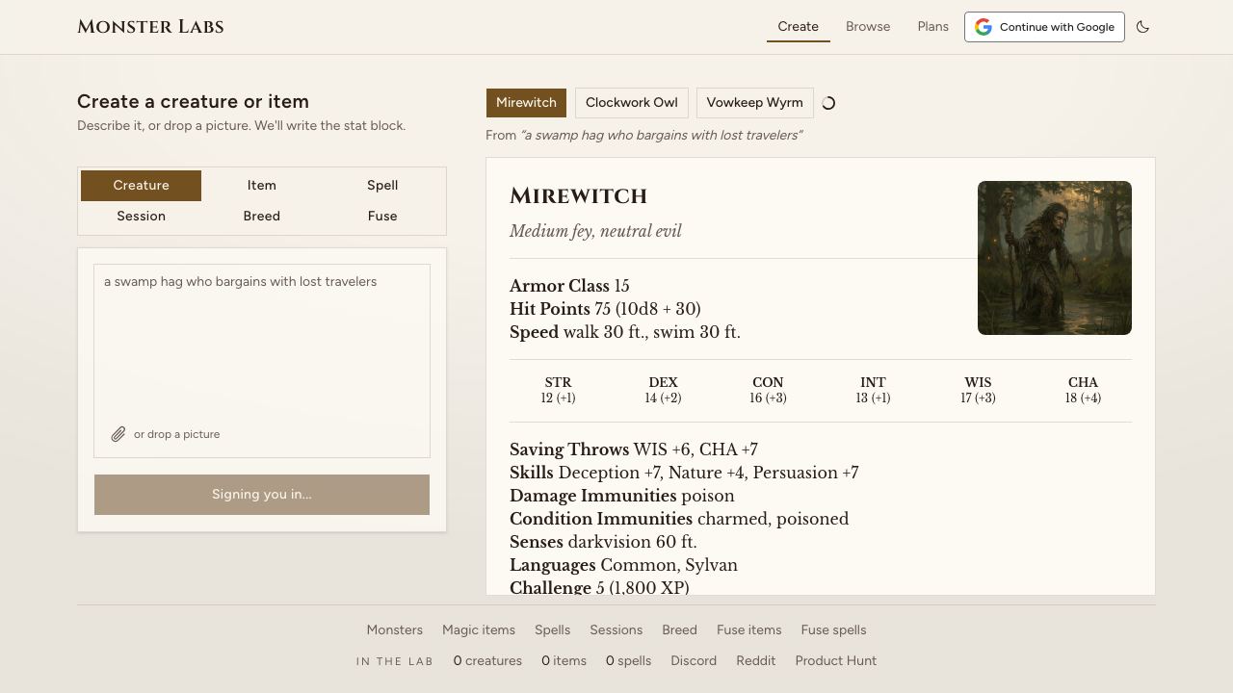Click the WIS 17 (+3) ability score
The height and width of the screenshot is (693, 1233).
(978, 390)
